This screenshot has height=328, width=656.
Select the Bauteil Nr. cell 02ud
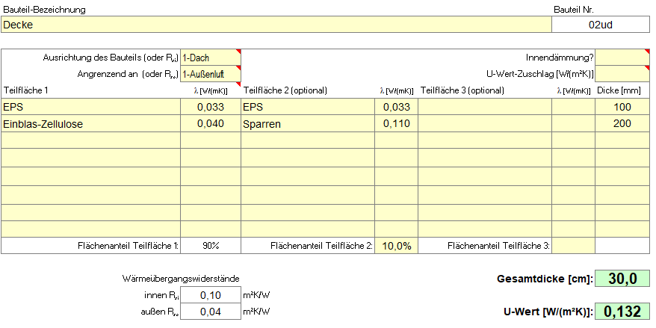pos(601,25)
